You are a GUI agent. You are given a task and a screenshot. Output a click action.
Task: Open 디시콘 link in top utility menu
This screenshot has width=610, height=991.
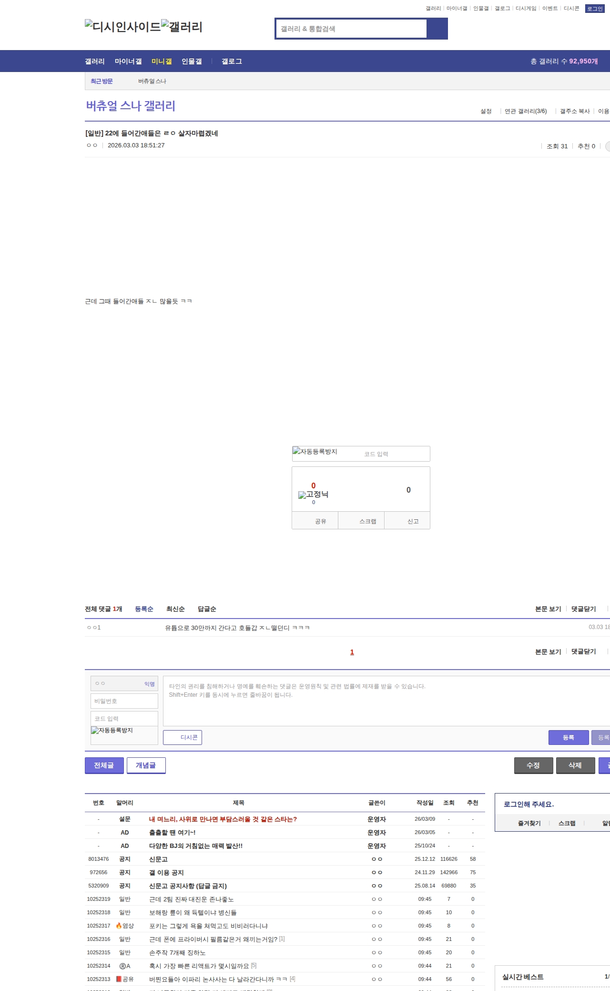pyautogui.click(x=571, y=9)
